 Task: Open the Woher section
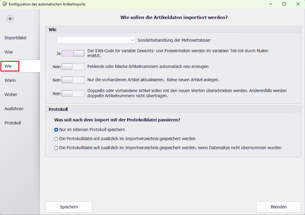click(x=11, y=95)
